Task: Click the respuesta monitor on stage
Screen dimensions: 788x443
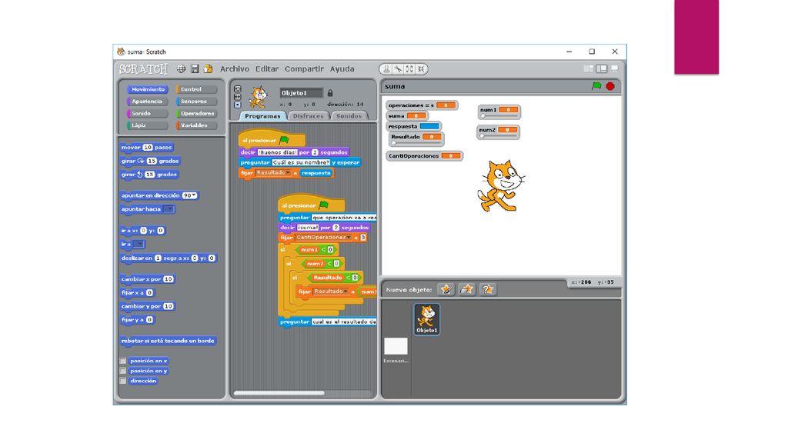Action: [x=413, y=126]
